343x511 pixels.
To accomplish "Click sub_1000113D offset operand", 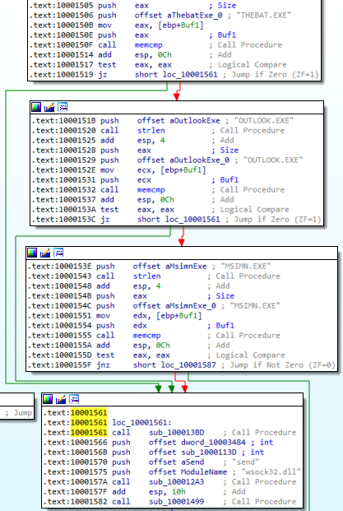I will pyautogui.click(x=209, y=453).
